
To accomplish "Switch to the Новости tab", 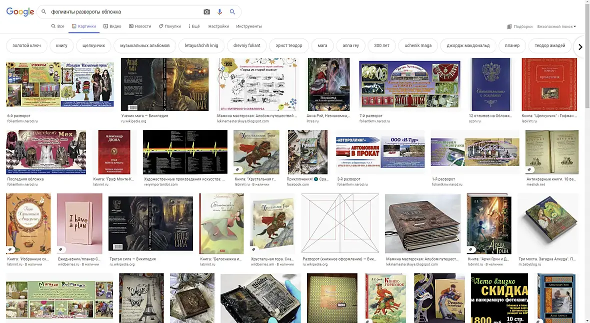I will (140, 26).
